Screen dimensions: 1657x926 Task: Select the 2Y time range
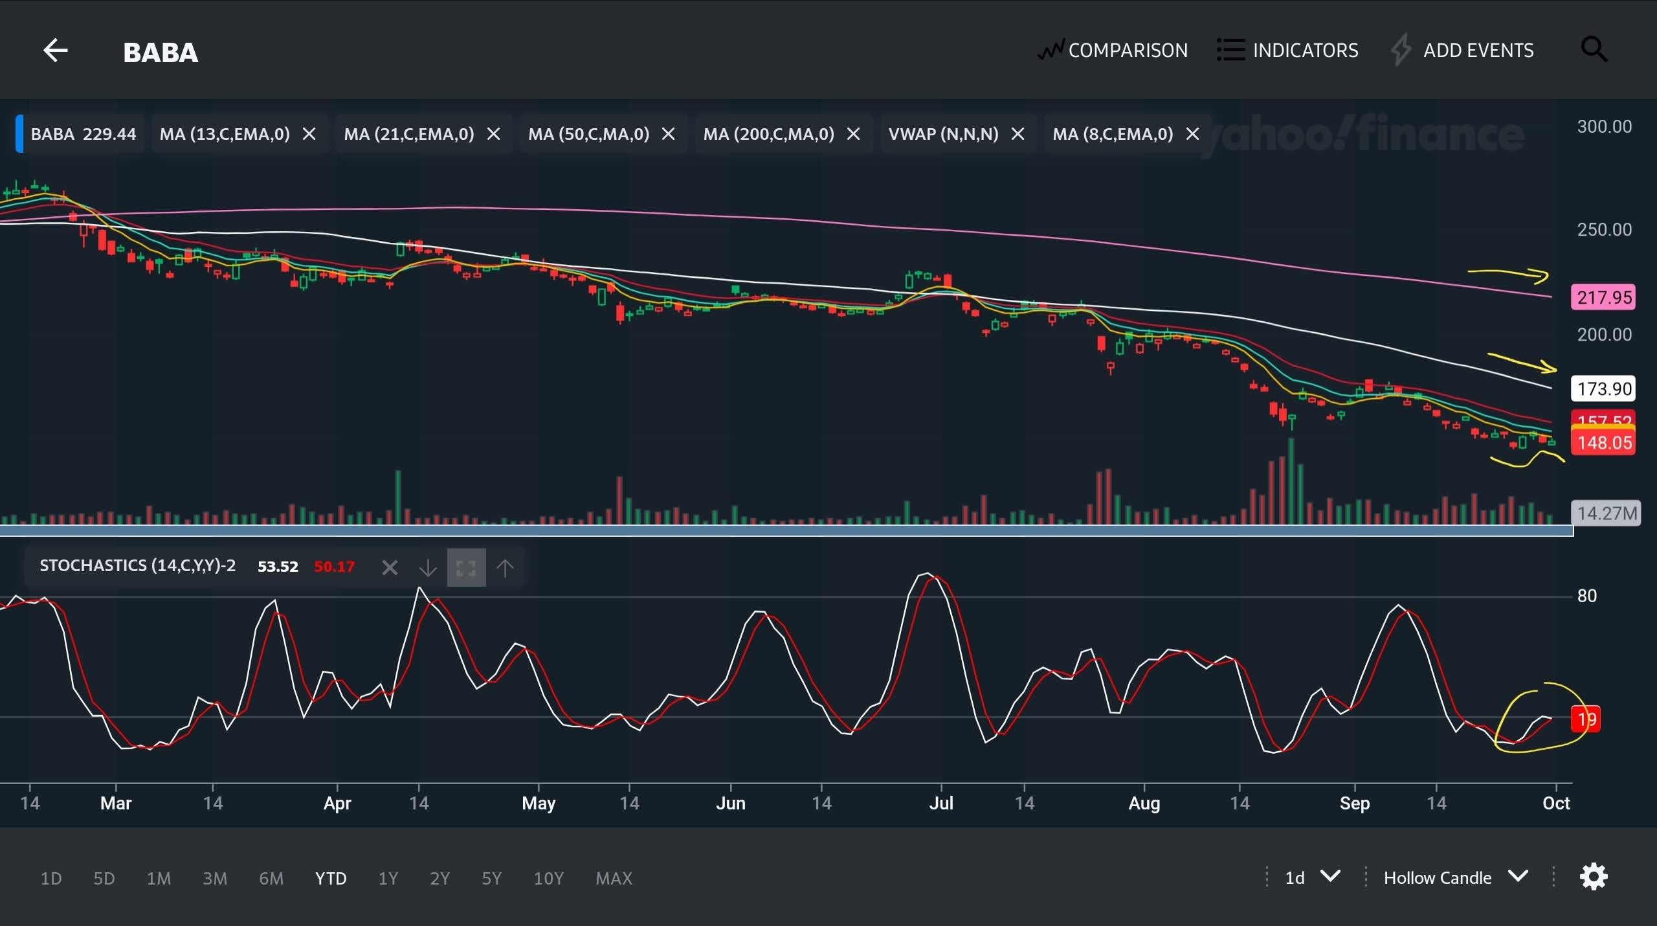pos(439,878)
